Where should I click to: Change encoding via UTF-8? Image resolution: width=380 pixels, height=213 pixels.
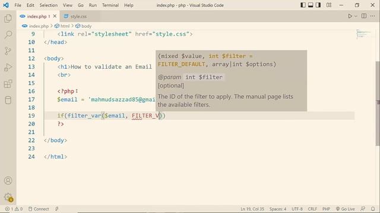pyautogui.click(x=297, y=209)
